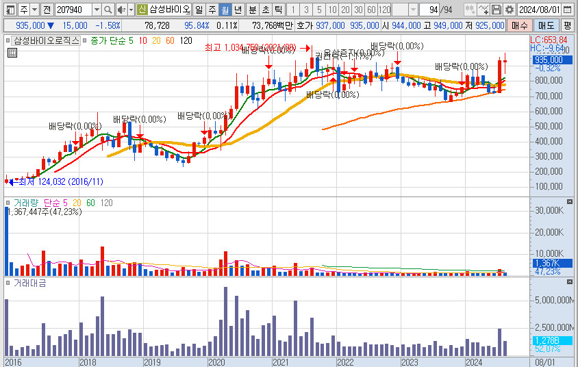Click the stock search magnifier icon
Viewport: 578px width, 367px height.
[108, 10]
